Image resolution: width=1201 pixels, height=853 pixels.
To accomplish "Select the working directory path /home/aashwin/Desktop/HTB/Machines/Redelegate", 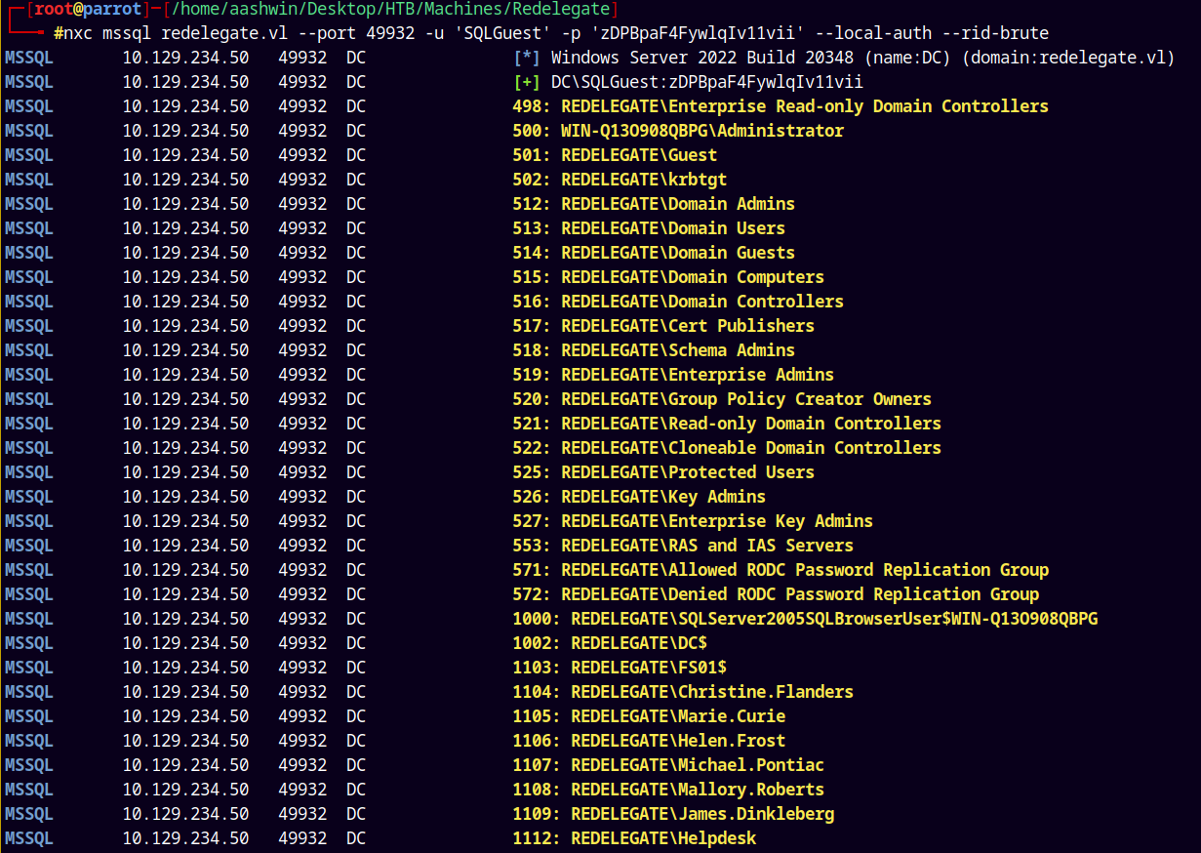I will [x=390, y=10].
